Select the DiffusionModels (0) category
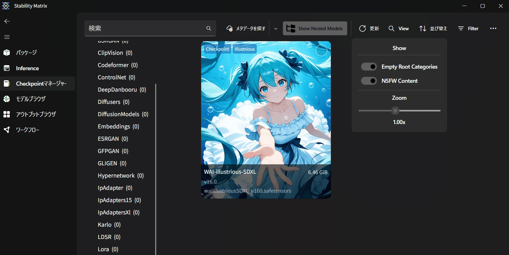The image size is (509, 255). tap(123, 114)
